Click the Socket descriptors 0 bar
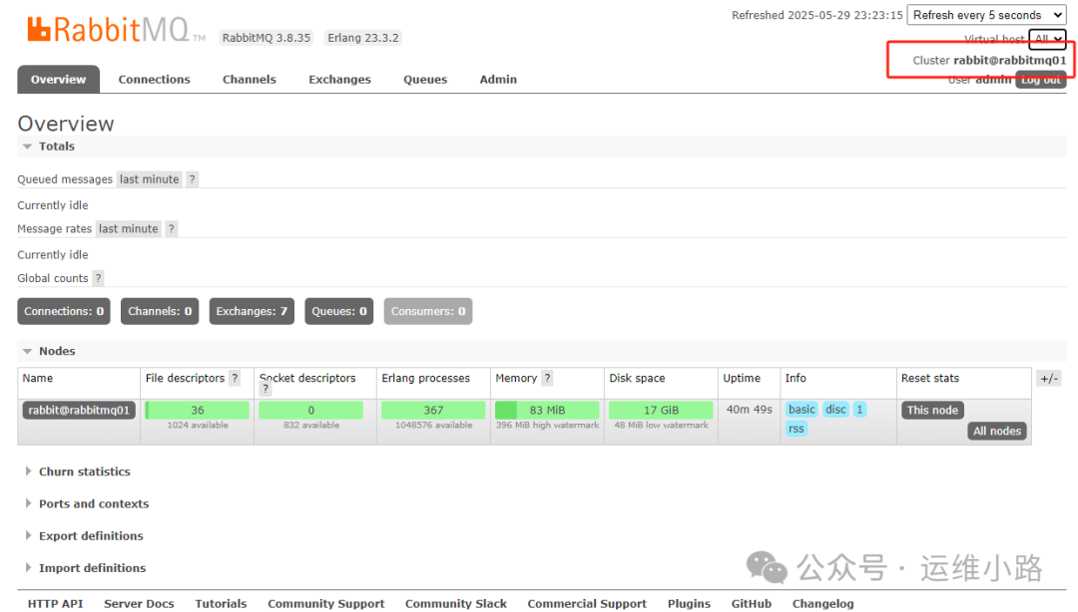Image resolution: width=1078 pixels, height=612 pixels. [310, 410]
